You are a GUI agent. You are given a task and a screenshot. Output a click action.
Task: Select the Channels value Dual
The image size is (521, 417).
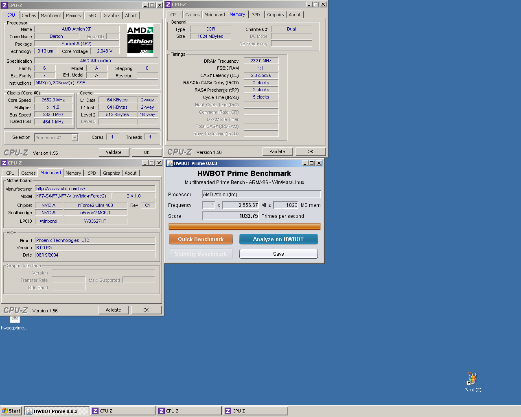point(291,29)
